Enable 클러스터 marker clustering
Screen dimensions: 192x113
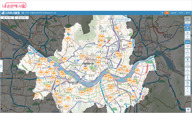(x=187, y=51)
